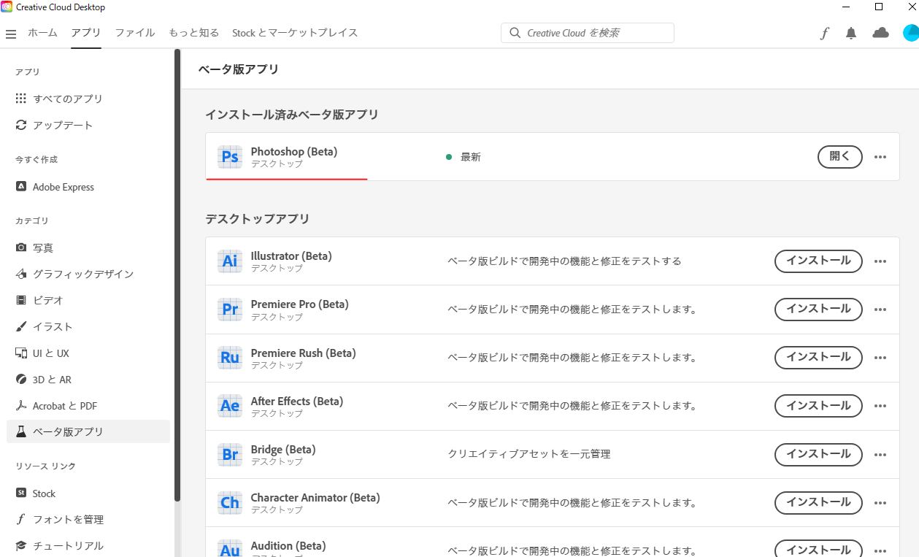Open more options for Photoshop (Beta)
The image size is (919, 557).
pyautogui.click(x=880, y=157)
